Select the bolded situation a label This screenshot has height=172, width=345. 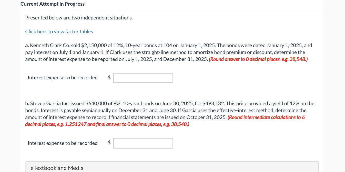[x=27, y=45]
